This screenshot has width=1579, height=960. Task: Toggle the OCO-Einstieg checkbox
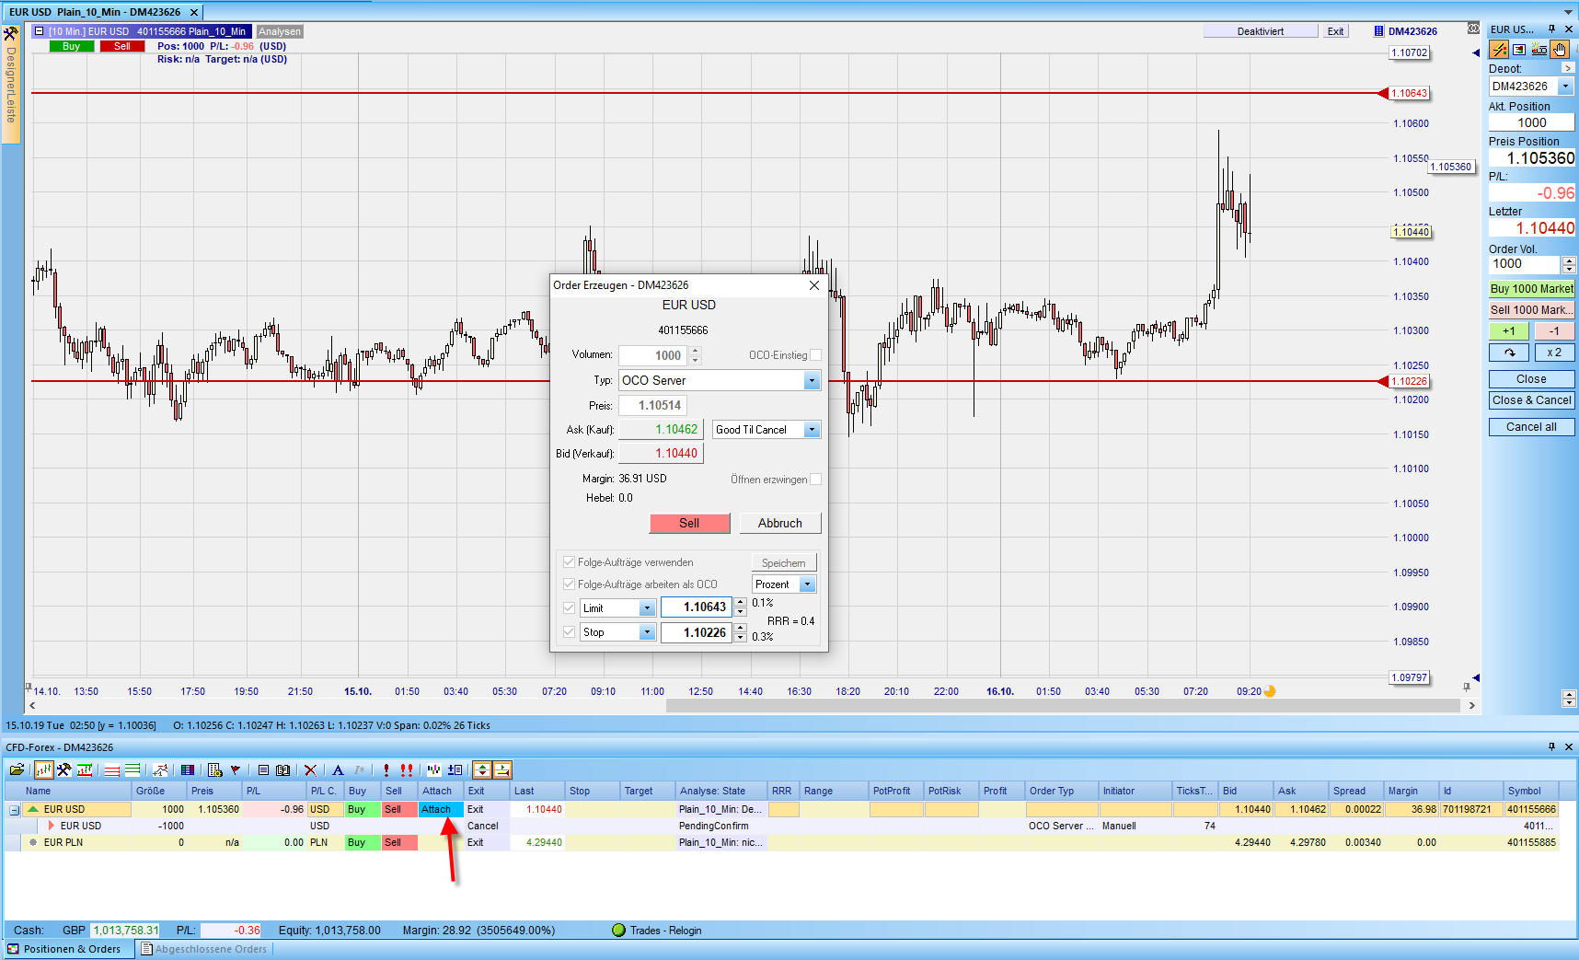(815, 355)
